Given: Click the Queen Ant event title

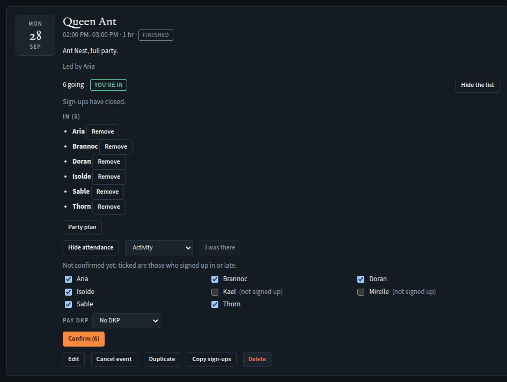Looking at the screenshot, I should pyautogui.click(x=90, y=21).
